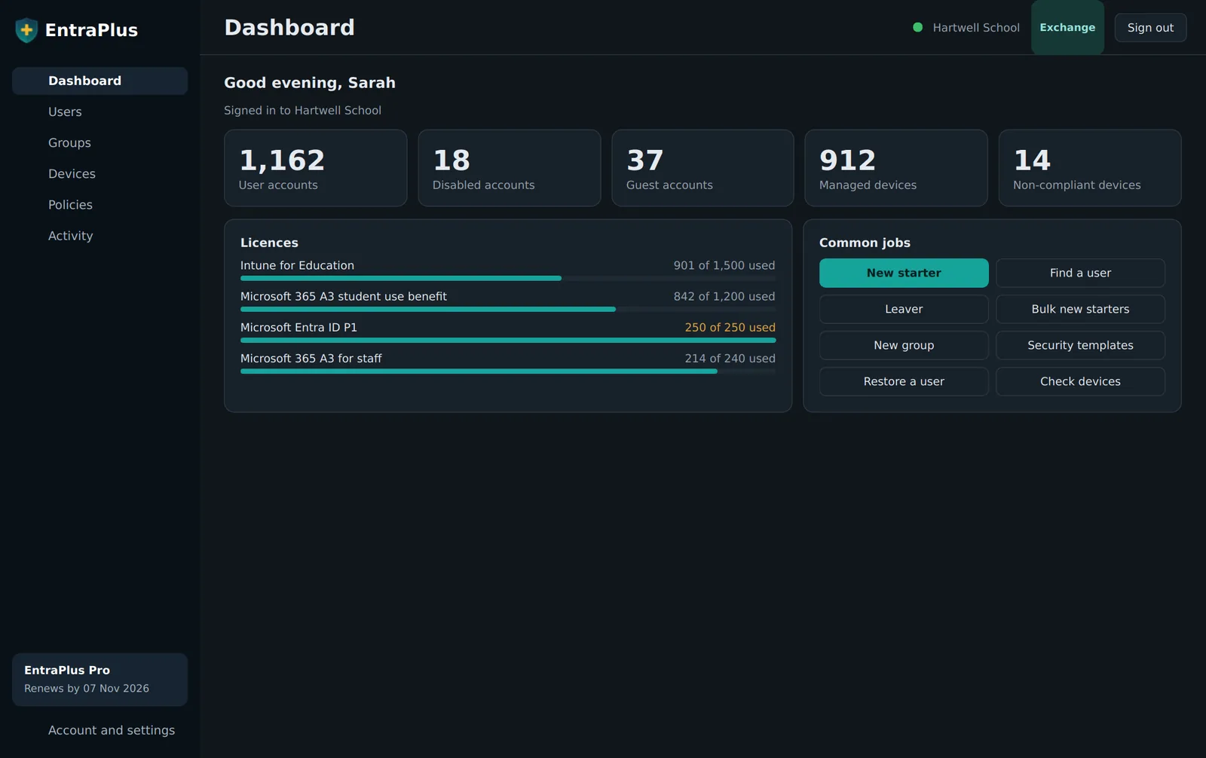Open the 14 Non-compliant devices card
This screenshot has width=1206, height=758.
click(x=1090, y=168)
